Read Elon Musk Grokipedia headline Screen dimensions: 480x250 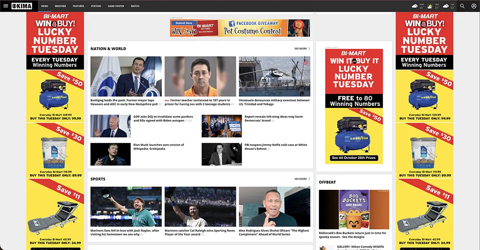pyautogui.click(x=158, y=147)
